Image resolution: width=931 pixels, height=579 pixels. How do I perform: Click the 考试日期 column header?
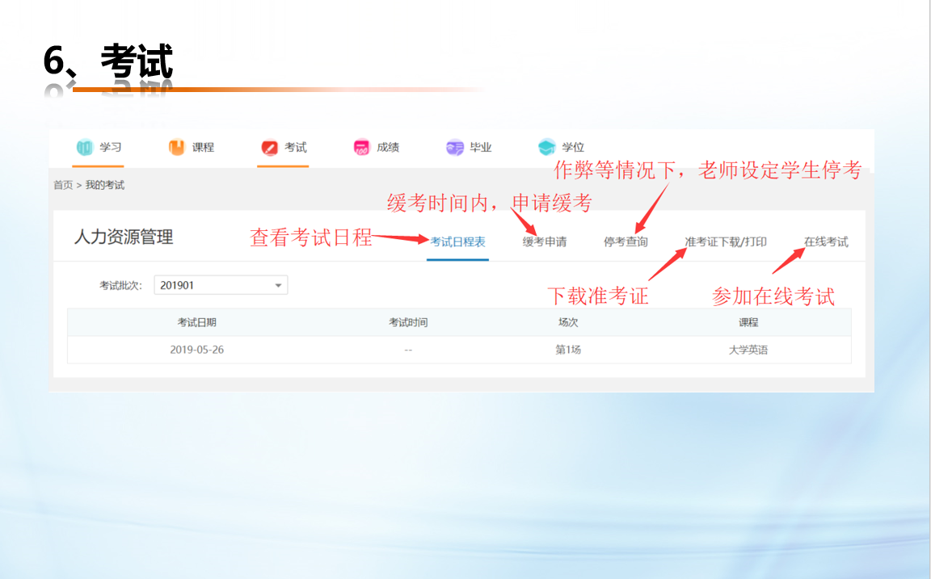[x=196, y=322]
